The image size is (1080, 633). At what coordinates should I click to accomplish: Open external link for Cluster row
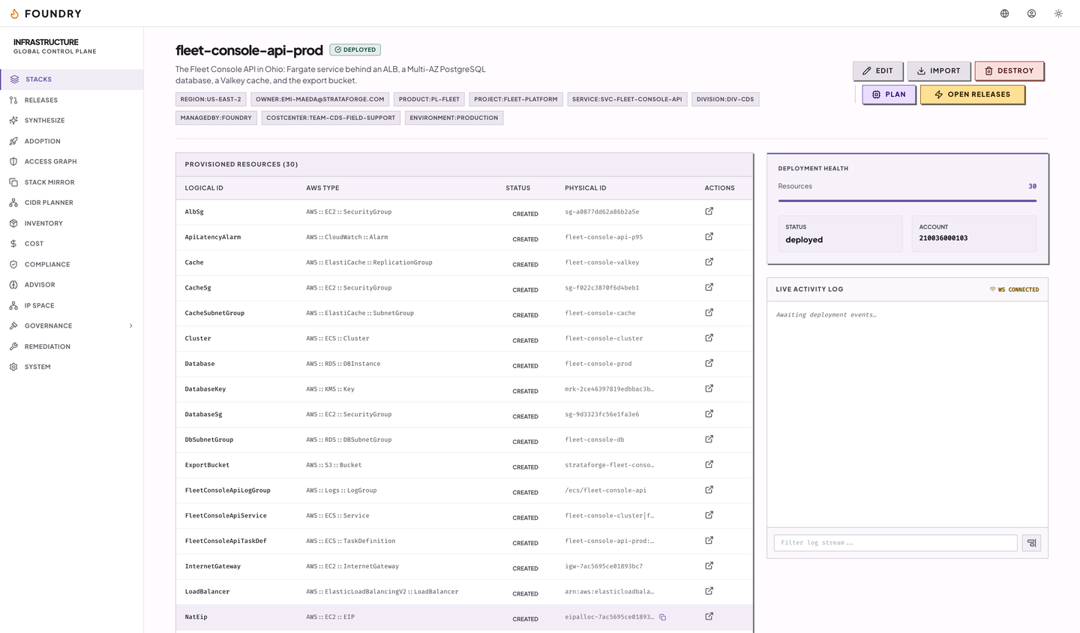tap(709, 338)
